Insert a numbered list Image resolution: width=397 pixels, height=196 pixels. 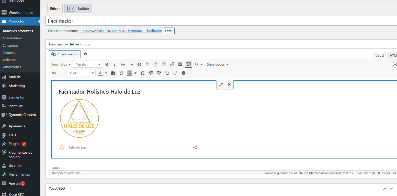pyautogui.click(x=131, y=64)
